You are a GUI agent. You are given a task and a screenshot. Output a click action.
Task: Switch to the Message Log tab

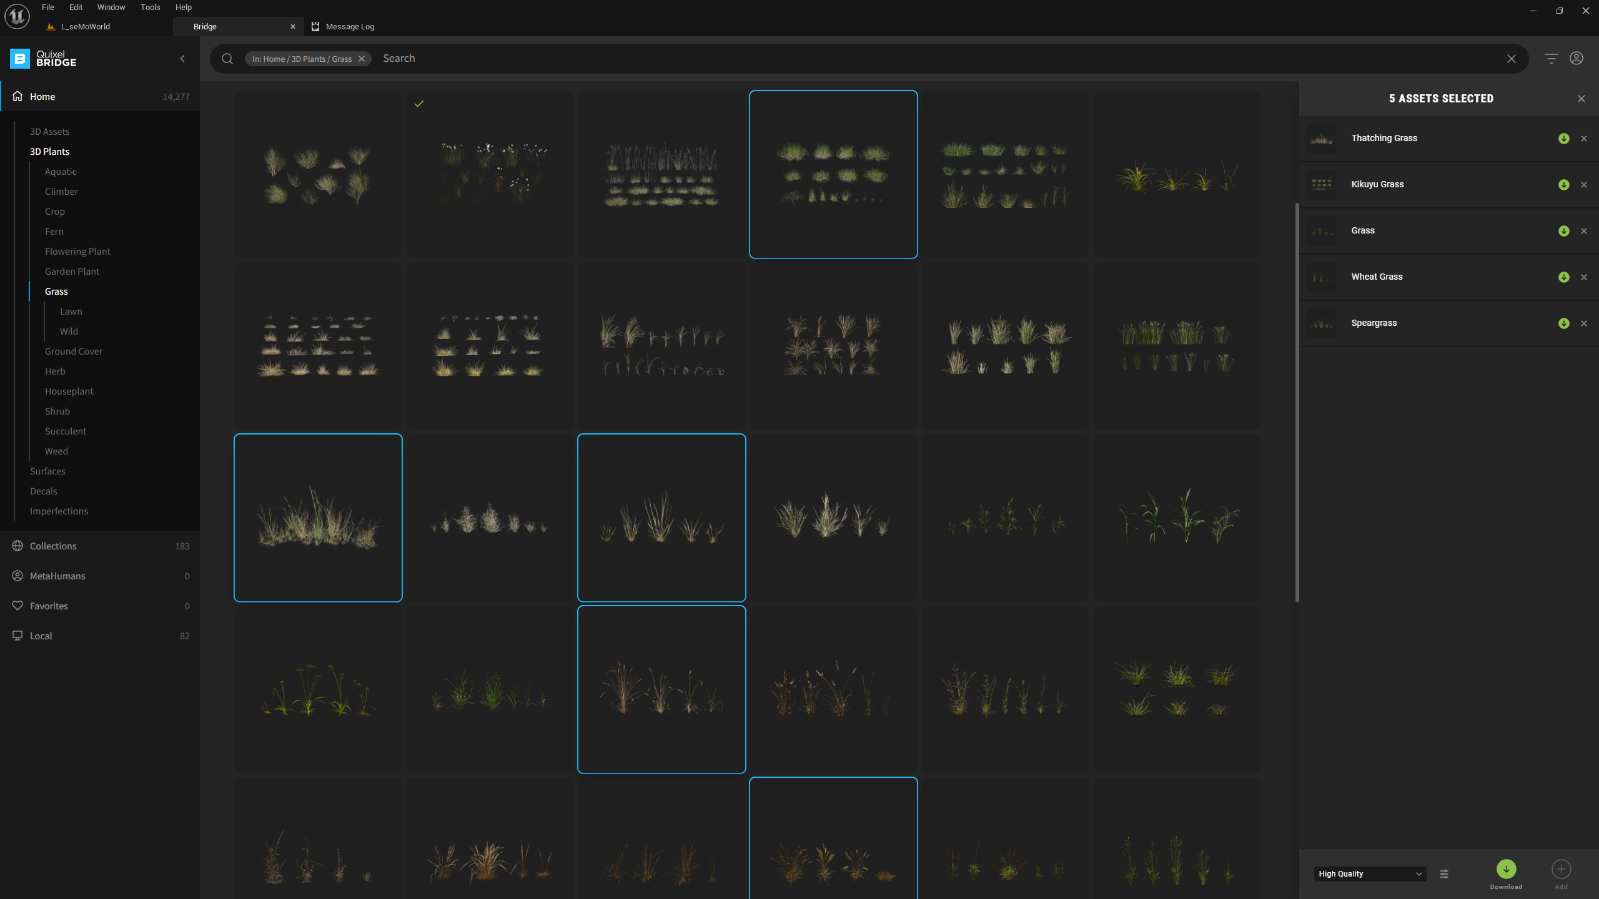(349, 27)
